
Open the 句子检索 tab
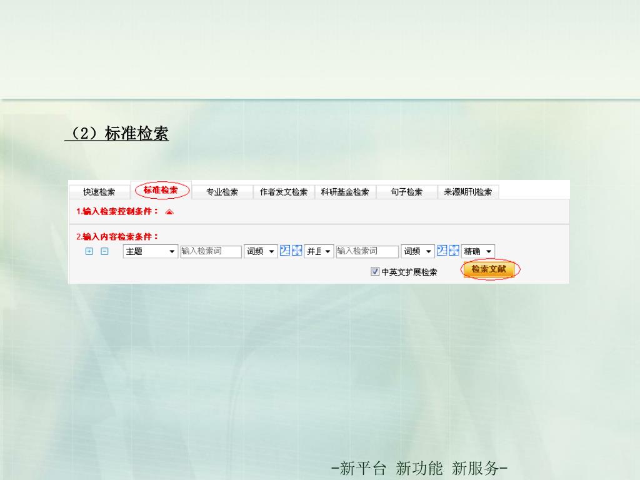[x=406, y=192]
